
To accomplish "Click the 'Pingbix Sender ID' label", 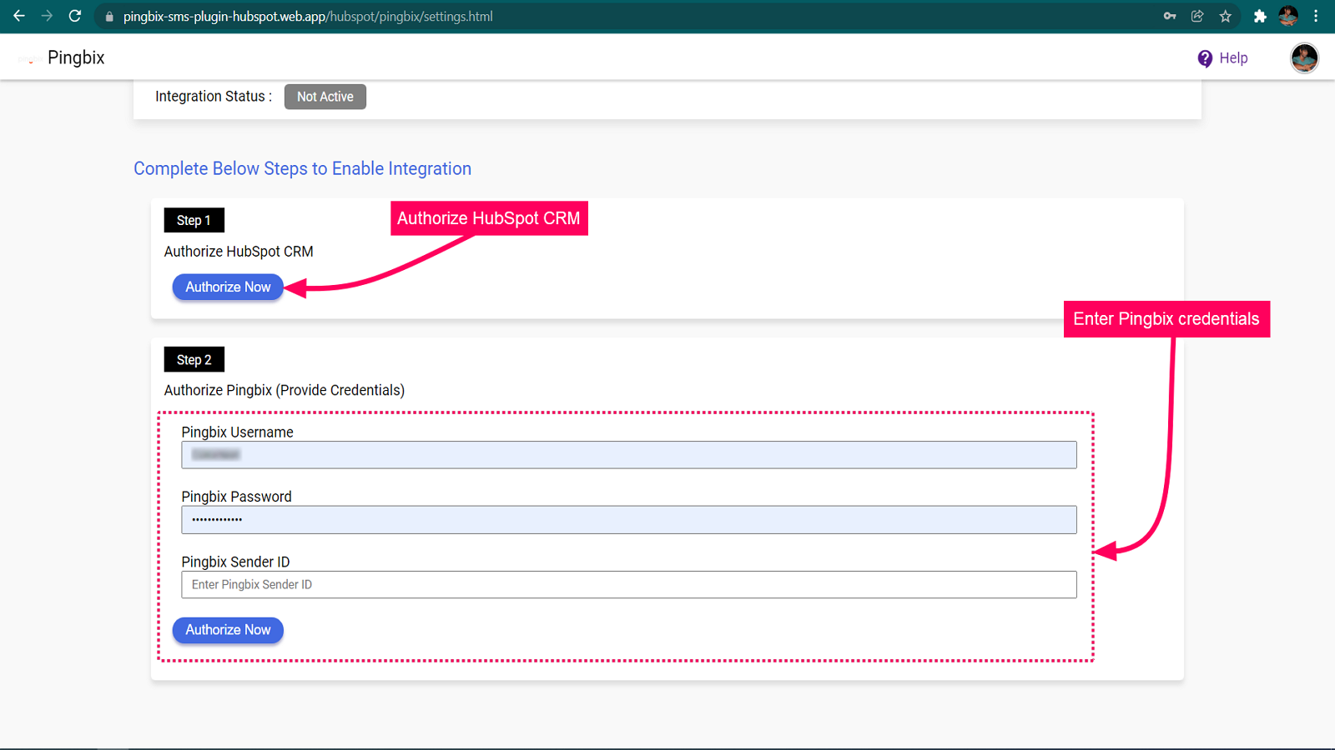I will 236,562.
